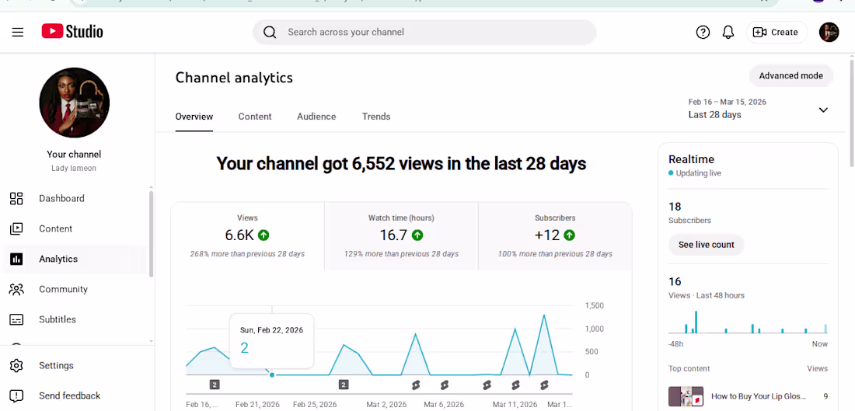Click the video marker labeled 2 near Feb 18
855x411 pixels.
(x=215, y=385)
